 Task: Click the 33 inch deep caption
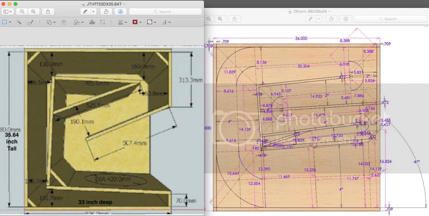click(x=95, y=202)
